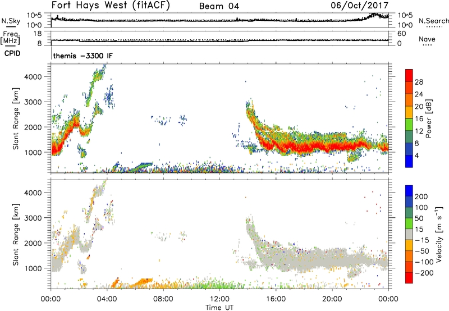Click the light green 12–16 dB Power colorbar segment

(x=409, y=124)
